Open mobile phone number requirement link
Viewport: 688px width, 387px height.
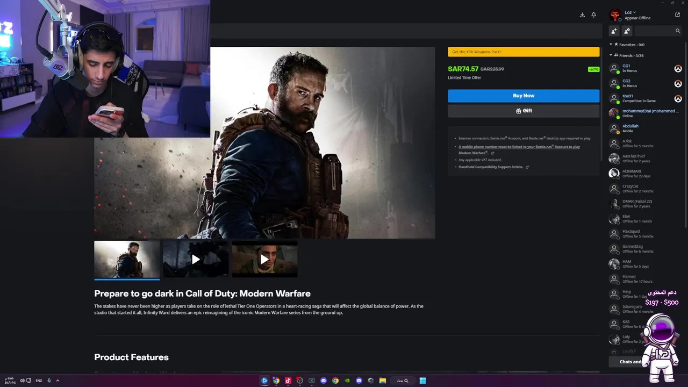click(x=519, y=149)
